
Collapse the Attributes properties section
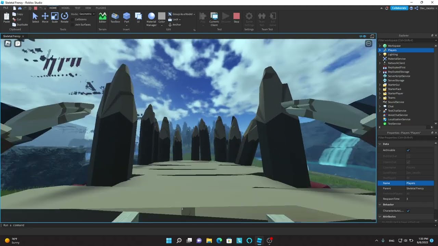point(380,217)
